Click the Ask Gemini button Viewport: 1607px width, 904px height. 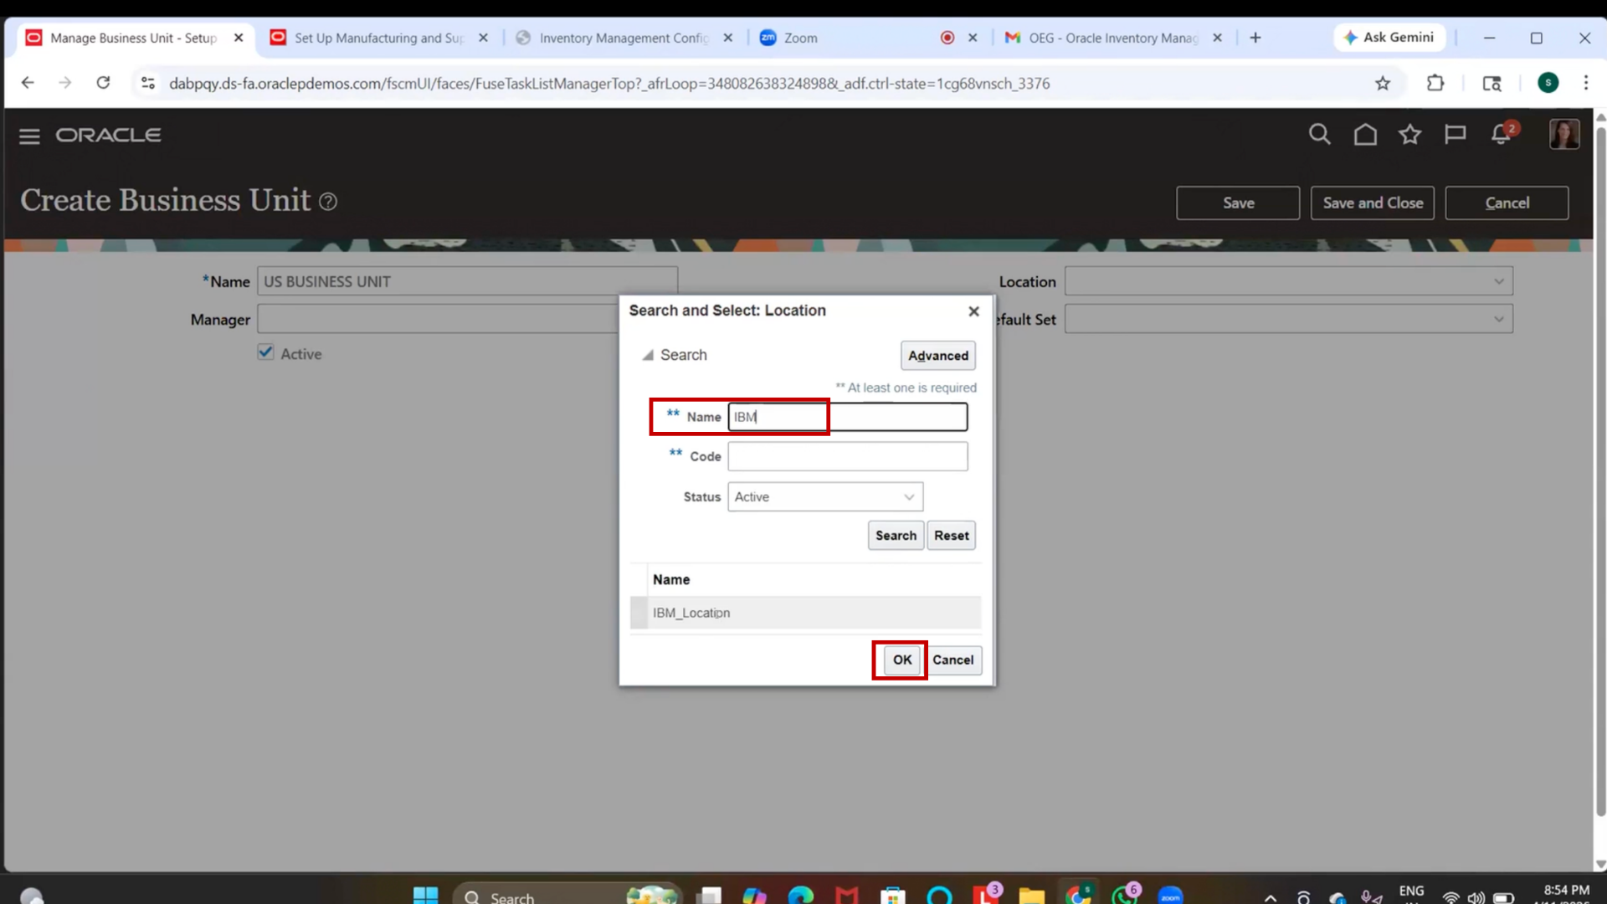click(x=1389, y=38)
